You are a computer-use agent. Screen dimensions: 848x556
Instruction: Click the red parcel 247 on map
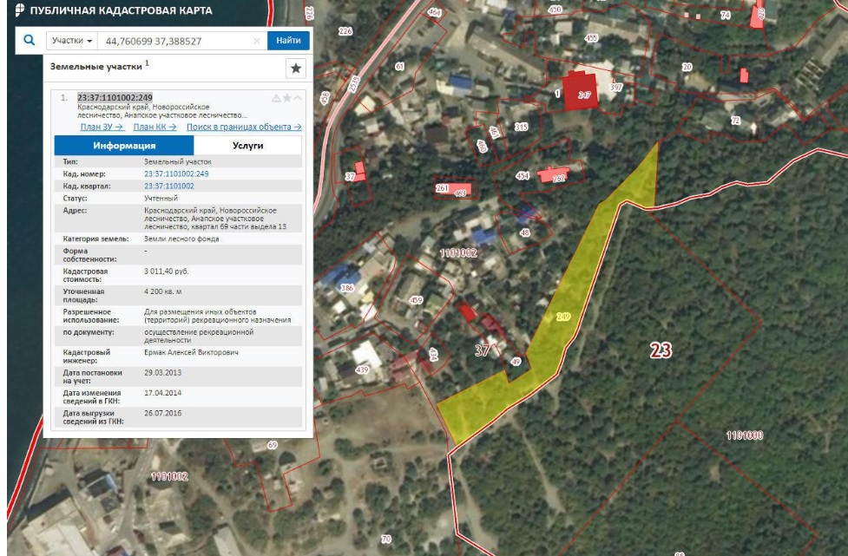(x=581, y=92)
